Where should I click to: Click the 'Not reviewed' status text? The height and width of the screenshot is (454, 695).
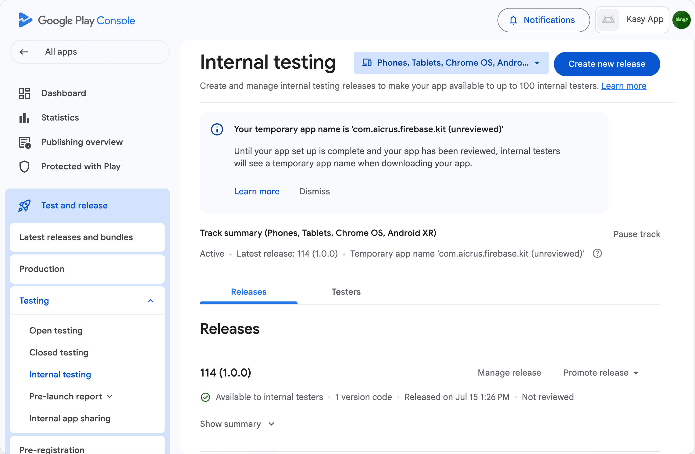(548, 397)
